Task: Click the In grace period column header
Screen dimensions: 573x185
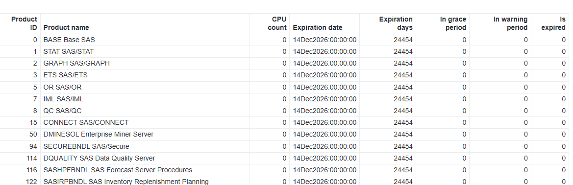Action: 443,23
